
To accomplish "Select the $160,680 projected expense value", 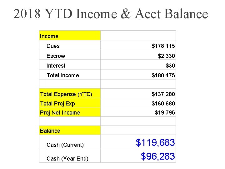I will click(163, 104).
